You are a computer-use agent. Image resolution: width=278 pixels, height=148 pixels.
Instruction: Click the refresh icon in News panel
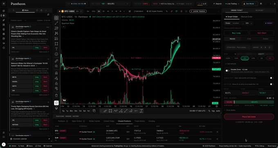point(48,15)
